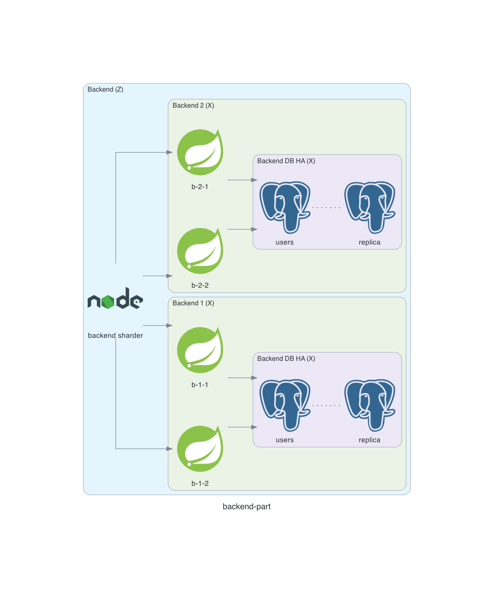This screenshot has height=591, width=494.
Task: Select the 'Backend 2 (X)' group label
Action: point(193,106)
